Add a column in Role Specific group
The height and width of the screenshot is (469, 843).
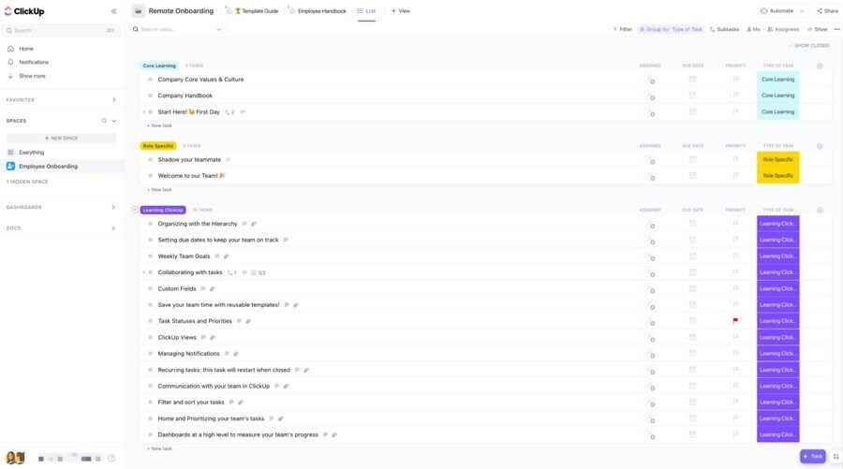tap(820, 146)
